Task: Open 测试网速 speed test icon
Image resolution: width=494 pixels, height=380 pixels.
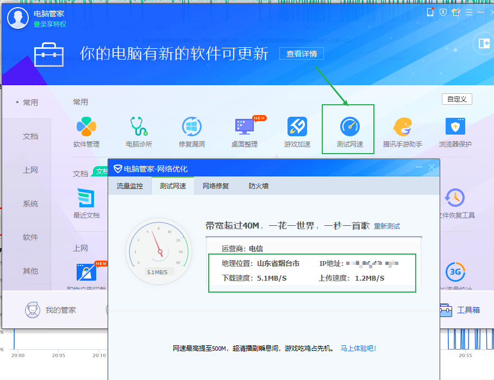Action: (x=349, y=126)
